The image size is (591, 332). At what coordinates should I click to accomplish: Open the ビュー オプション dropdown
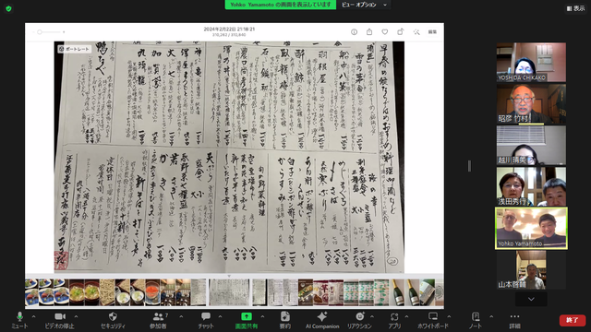(364, 5)
